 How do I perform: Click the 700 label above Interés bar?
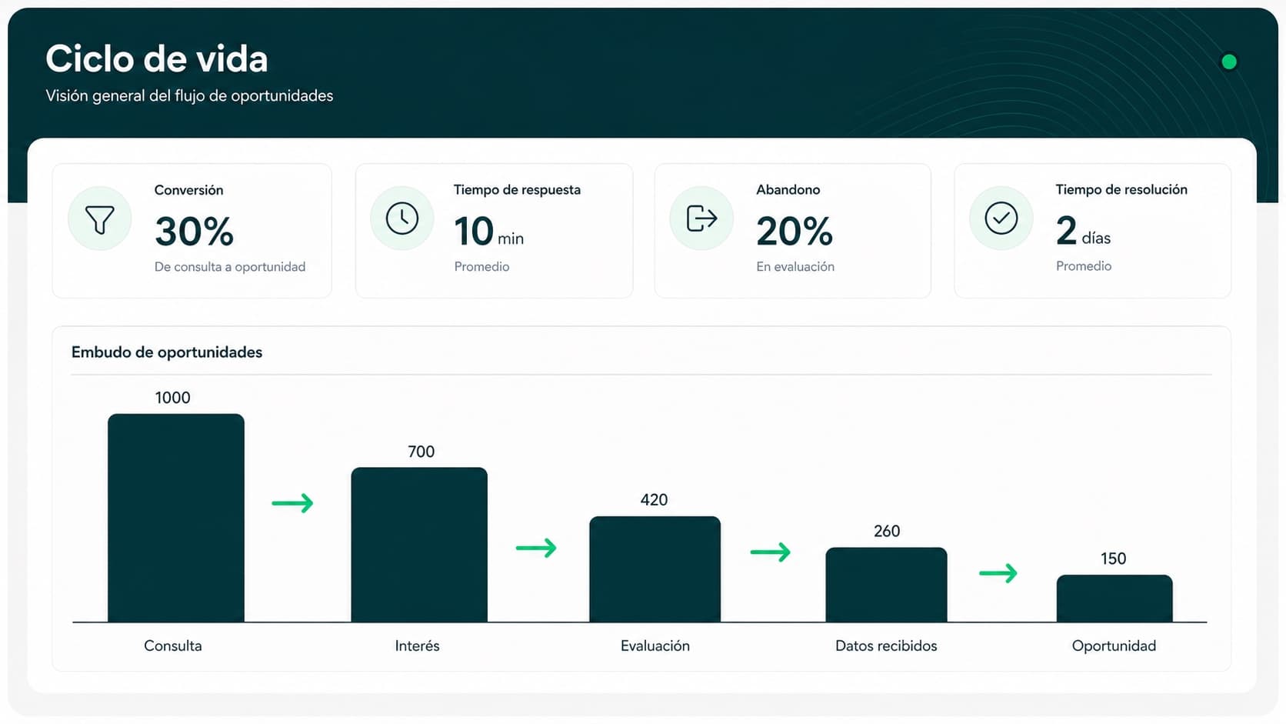[421, 452]
